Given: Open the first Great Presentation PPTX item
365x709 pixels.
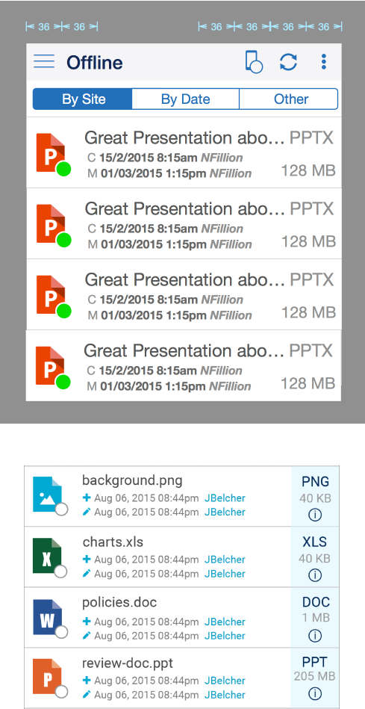Looking at the screenshot, I should (x=184, y=153).
